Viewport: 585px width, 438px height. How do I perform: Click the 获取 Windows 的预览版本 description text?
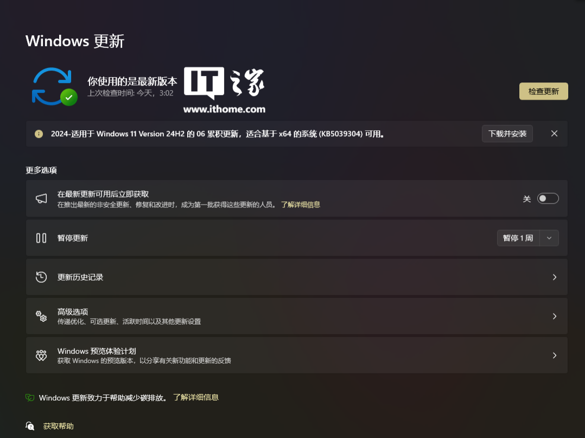pos(144,361)
